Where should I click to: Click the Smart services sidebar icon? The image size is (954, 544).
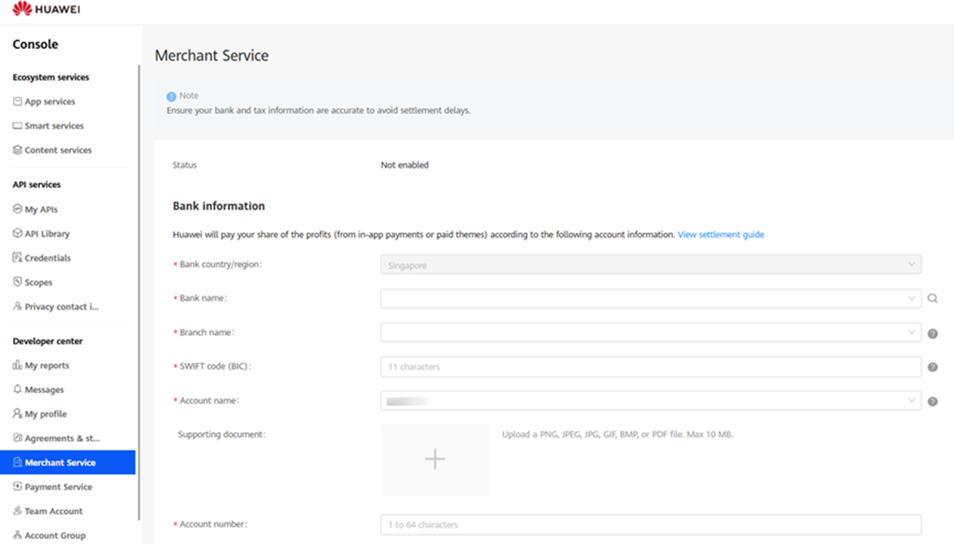click(17, 125)
